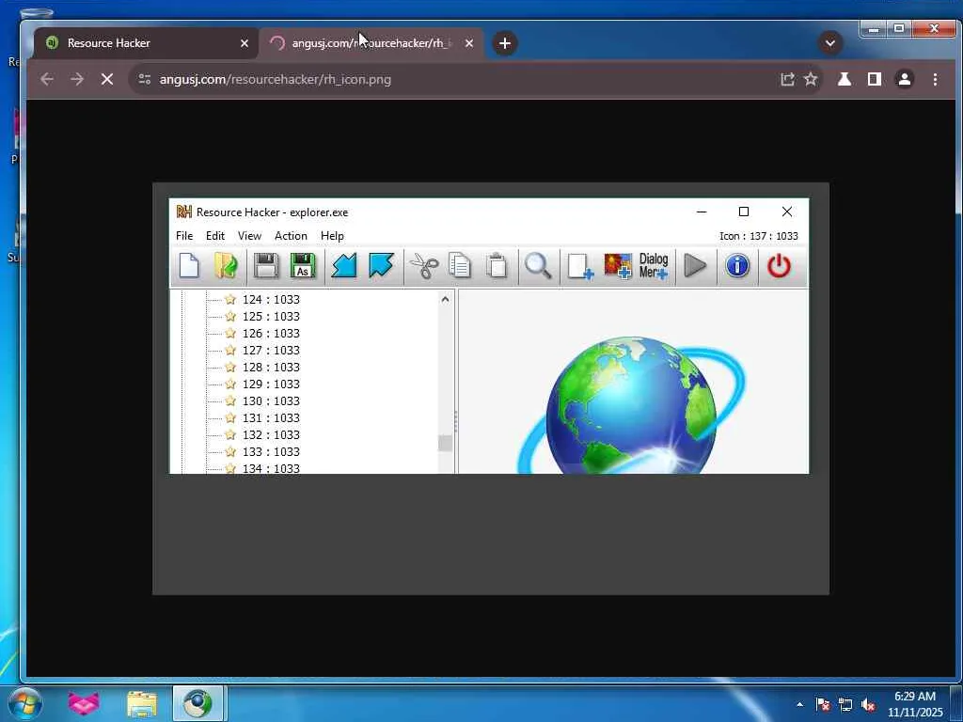Screen dimensions: 963x722
Task: Select tree item 129 : 1033
Action: pos(271,384)
